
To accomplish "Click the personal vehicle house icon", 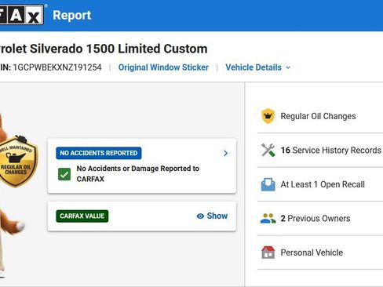I will click(x=268, y=252).
